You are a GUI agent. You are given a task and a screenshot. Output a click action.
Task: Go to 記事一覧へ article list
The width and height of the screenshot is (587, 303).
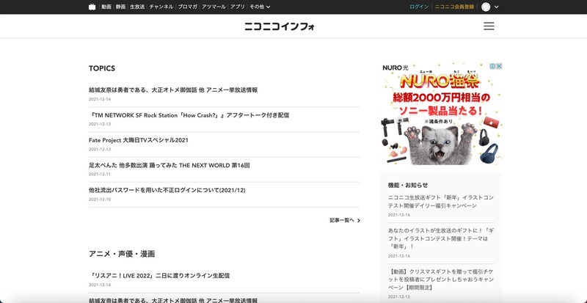pyautogui.click(x=344, y=219)
